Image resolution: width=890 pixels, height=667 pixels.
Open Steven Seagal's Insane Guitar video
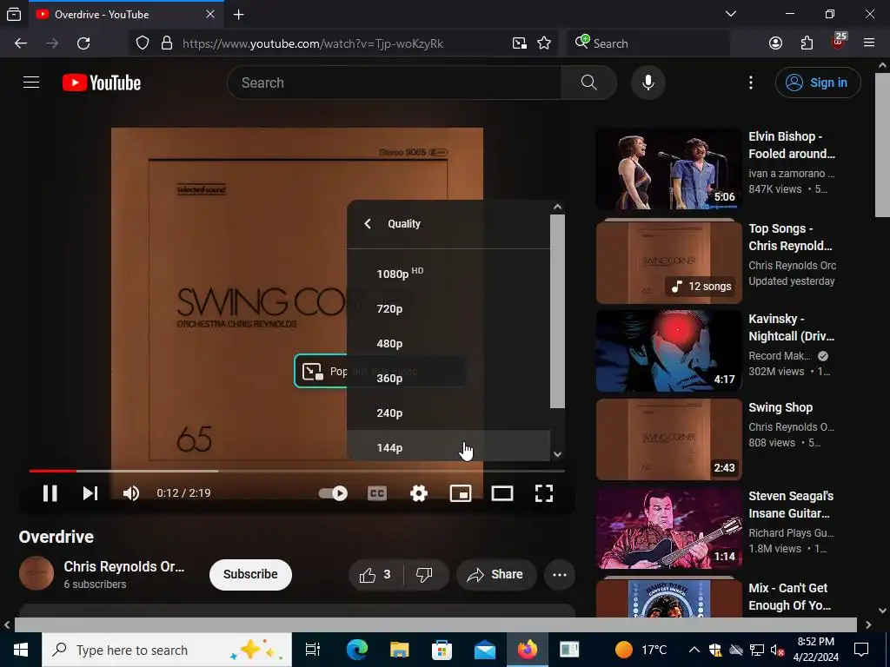pyautogui.click(x=668, y=529)
